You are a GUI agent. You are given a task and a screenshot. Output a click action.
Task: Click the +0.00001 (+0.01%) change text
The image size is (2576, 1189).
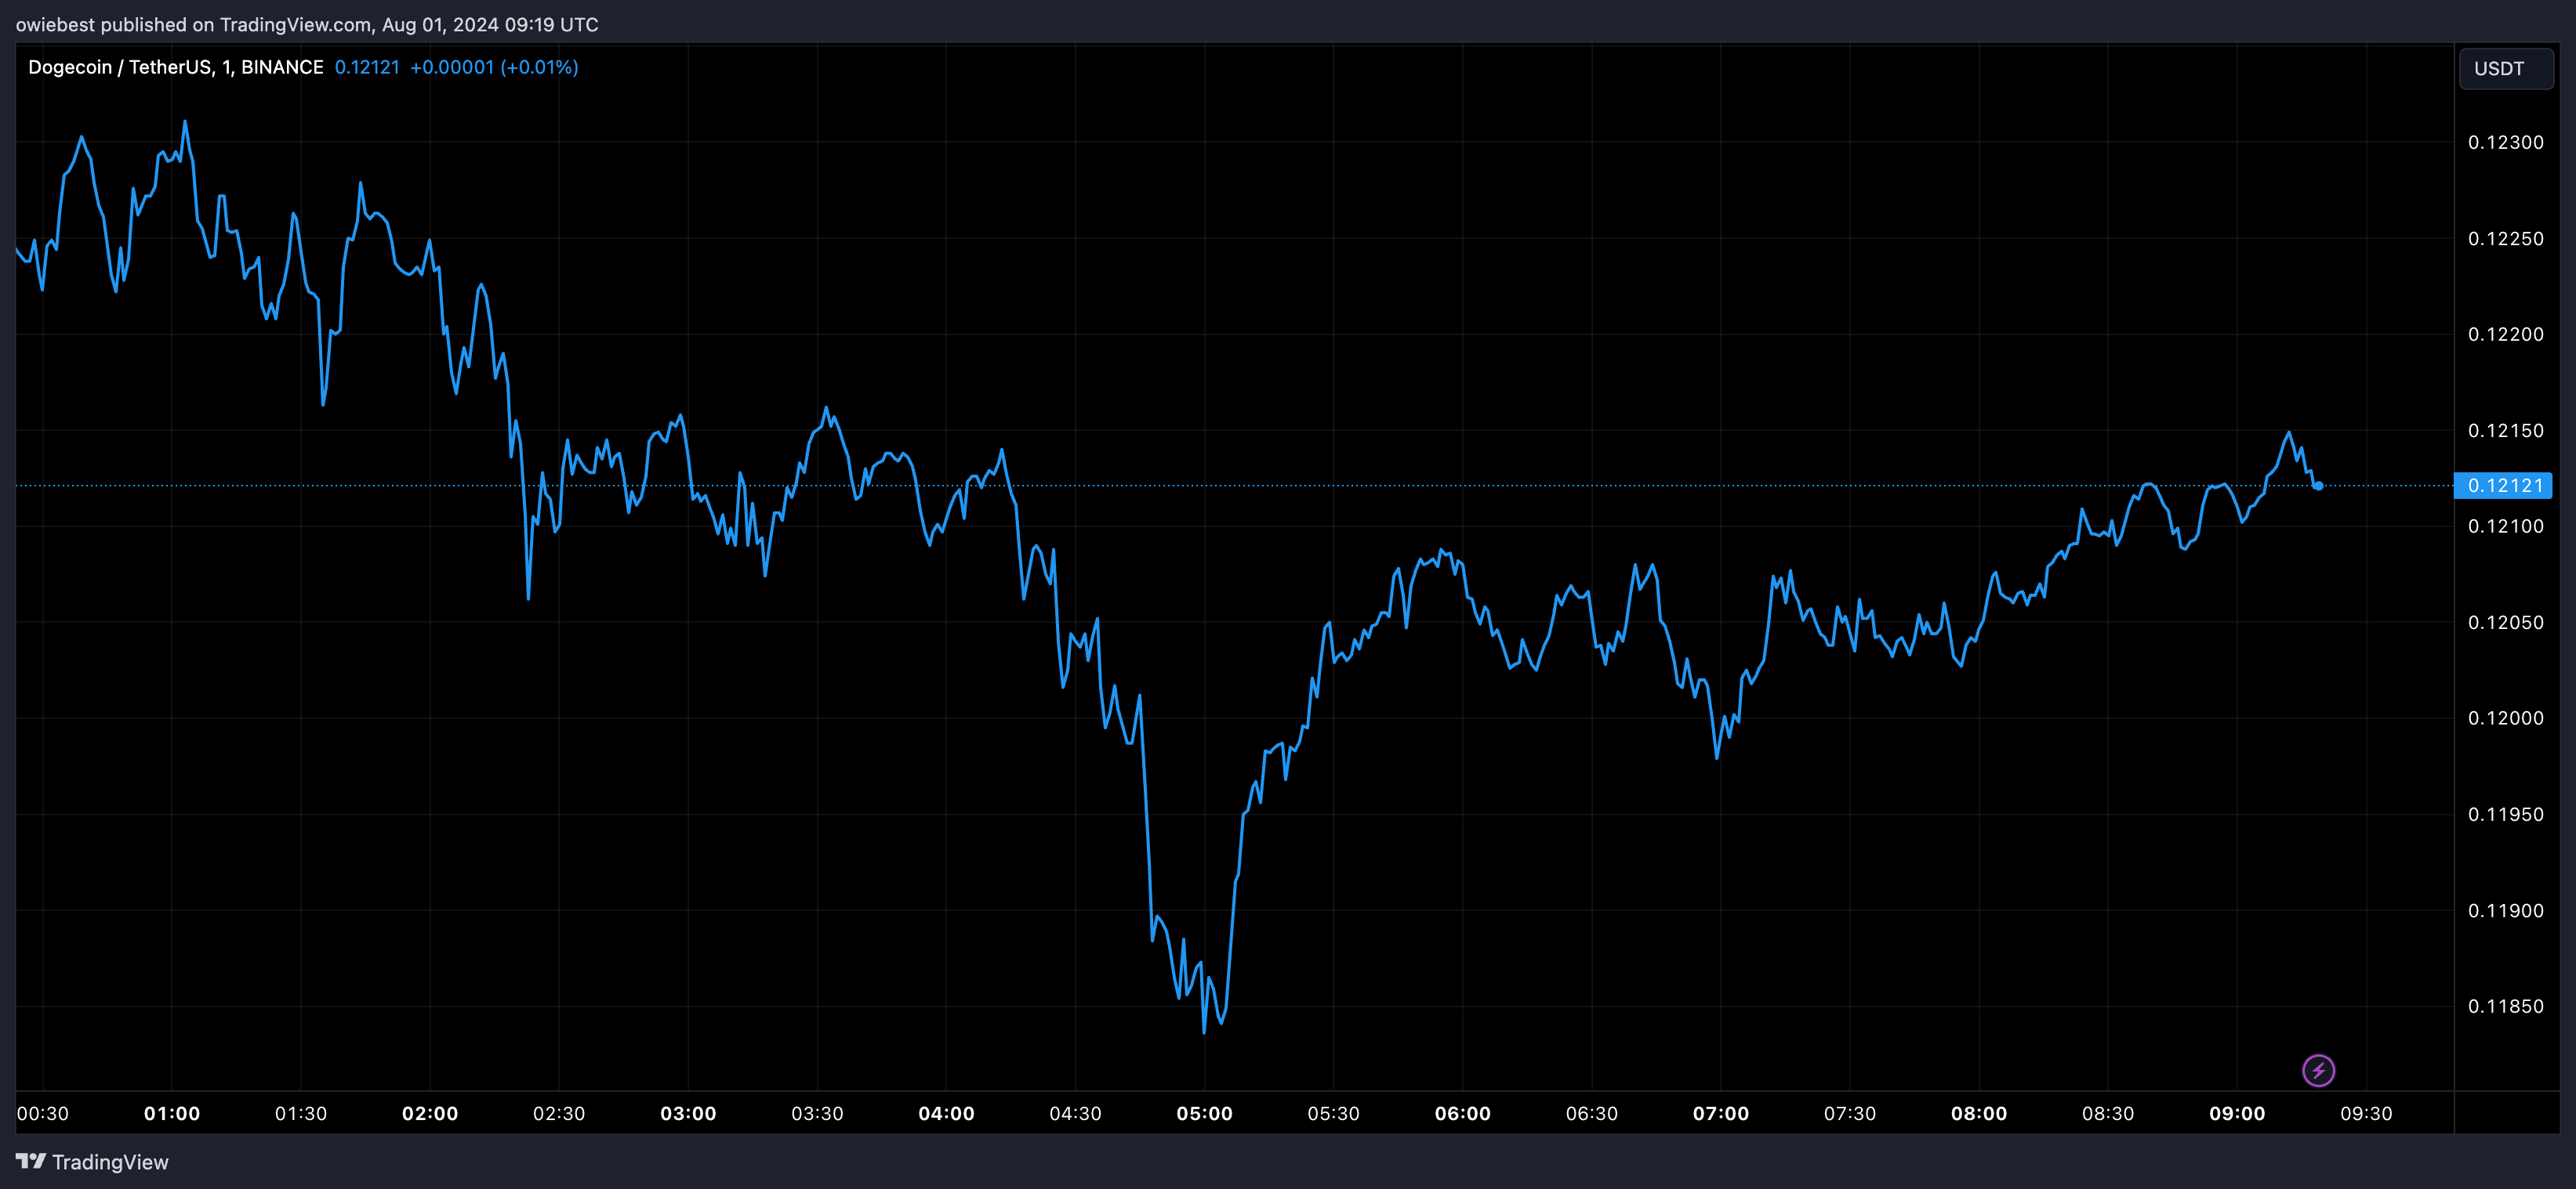(x=494, y=67)
